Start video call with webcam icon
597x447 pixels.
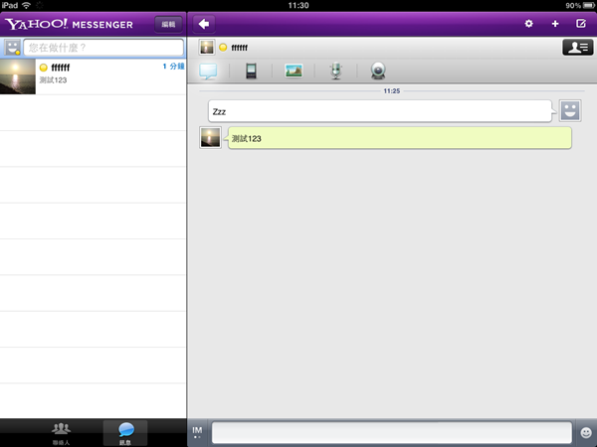click(378, 71)
